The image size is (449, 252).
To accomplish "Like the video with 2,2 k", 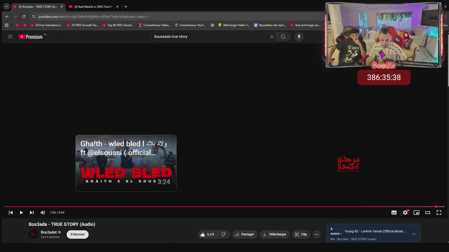I will (207, 234).
